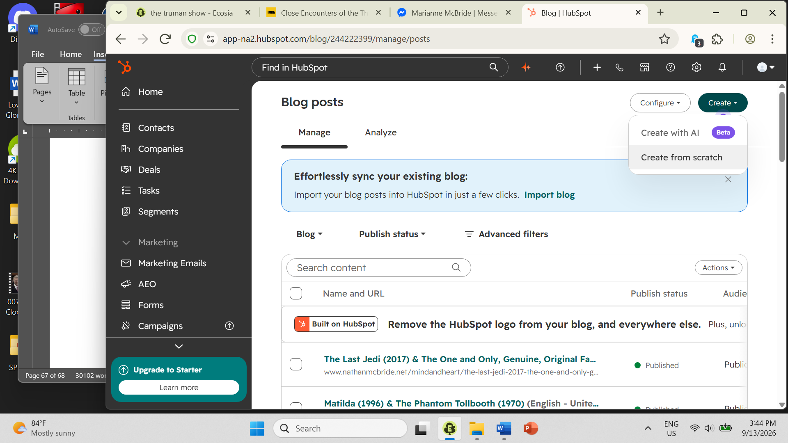Click the Windows Start button
The height and width of the screenshot is (443, 788).
257,429
